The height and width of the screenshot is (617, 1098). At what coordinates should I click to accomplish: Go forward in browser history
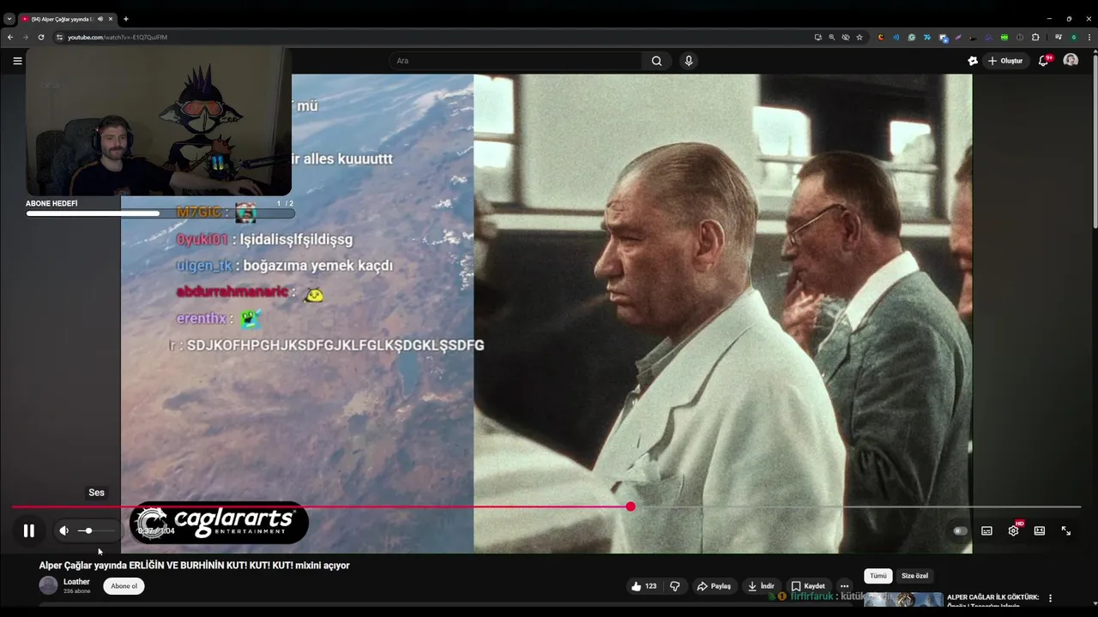[x=26, y=37]
